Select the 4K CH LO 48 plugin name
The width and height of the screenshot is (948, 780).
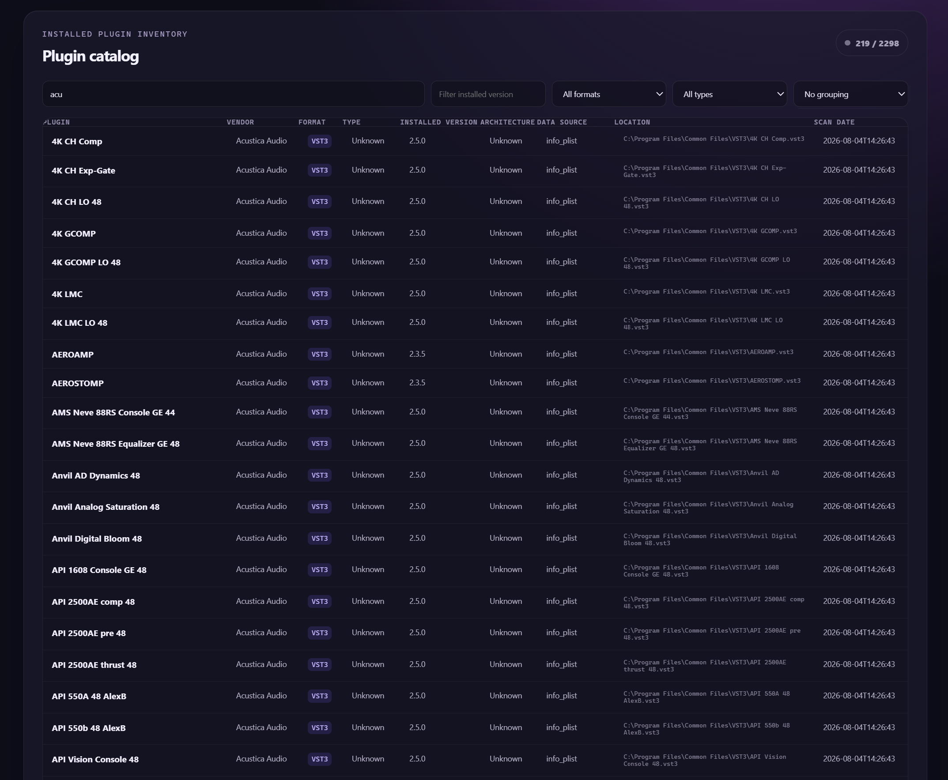[76, 202]
